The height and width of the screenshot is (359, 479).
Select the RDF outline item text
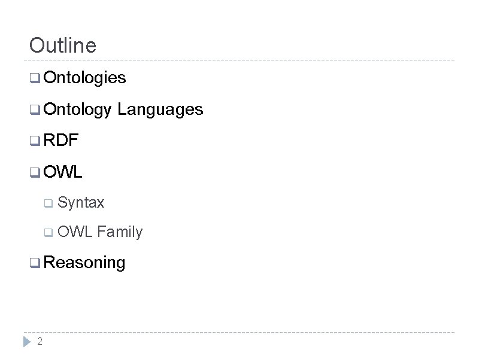pyautogui.click(x=60, y=141)
